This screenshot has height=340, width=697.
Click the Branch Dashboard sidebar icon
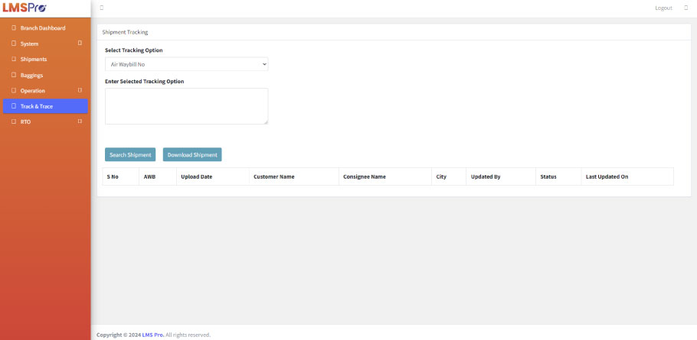coord(14,28)
